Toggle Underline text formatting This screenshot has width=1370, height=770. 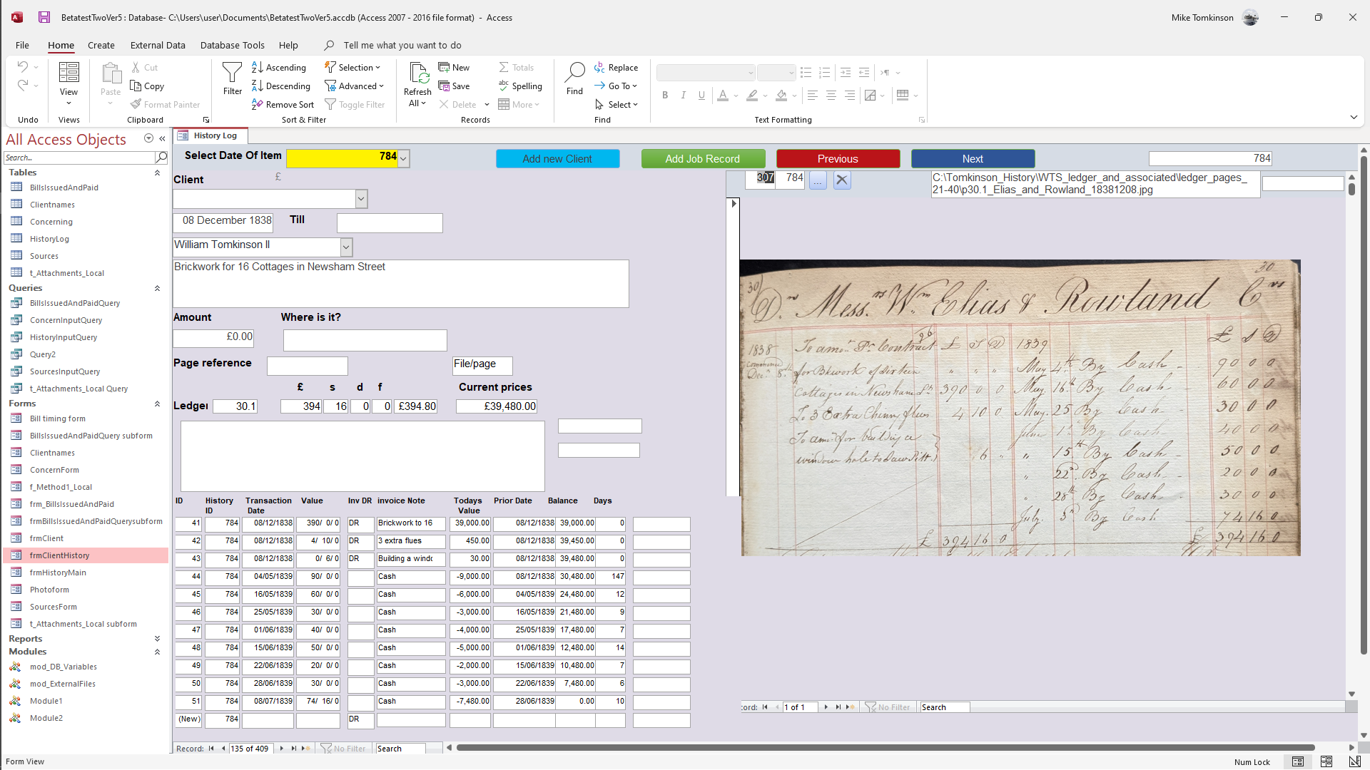point(702,95)
